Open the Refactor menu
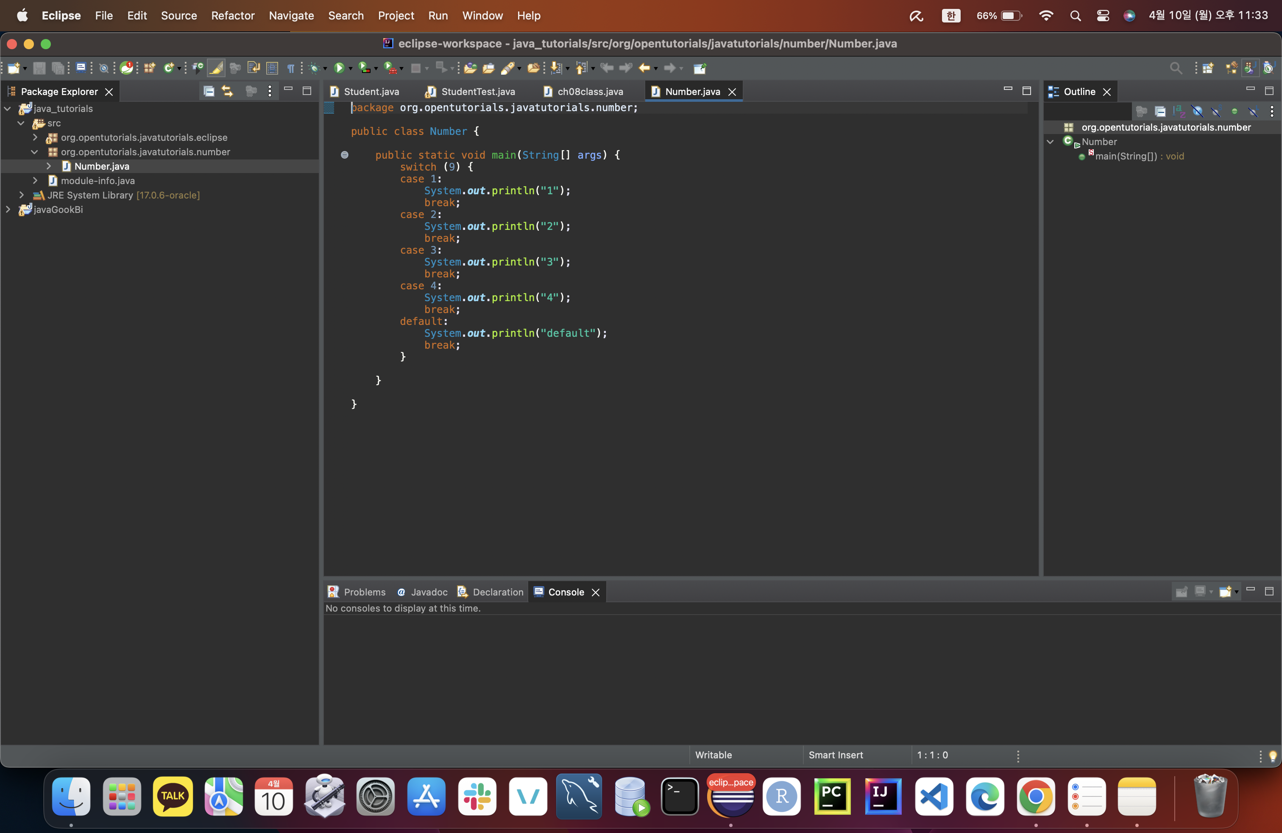This screenshot has width=1282, height=833. pyautogui.click(x=232, y=16)
